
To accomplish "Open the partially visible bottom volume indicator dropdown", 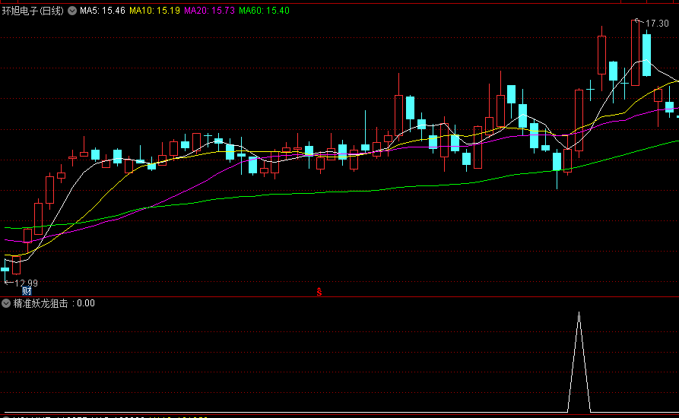I will point(7,415).
